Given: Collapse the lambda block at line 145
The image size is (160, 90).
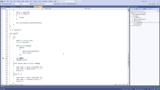Looking at the screenshot, I should (9, 48).
